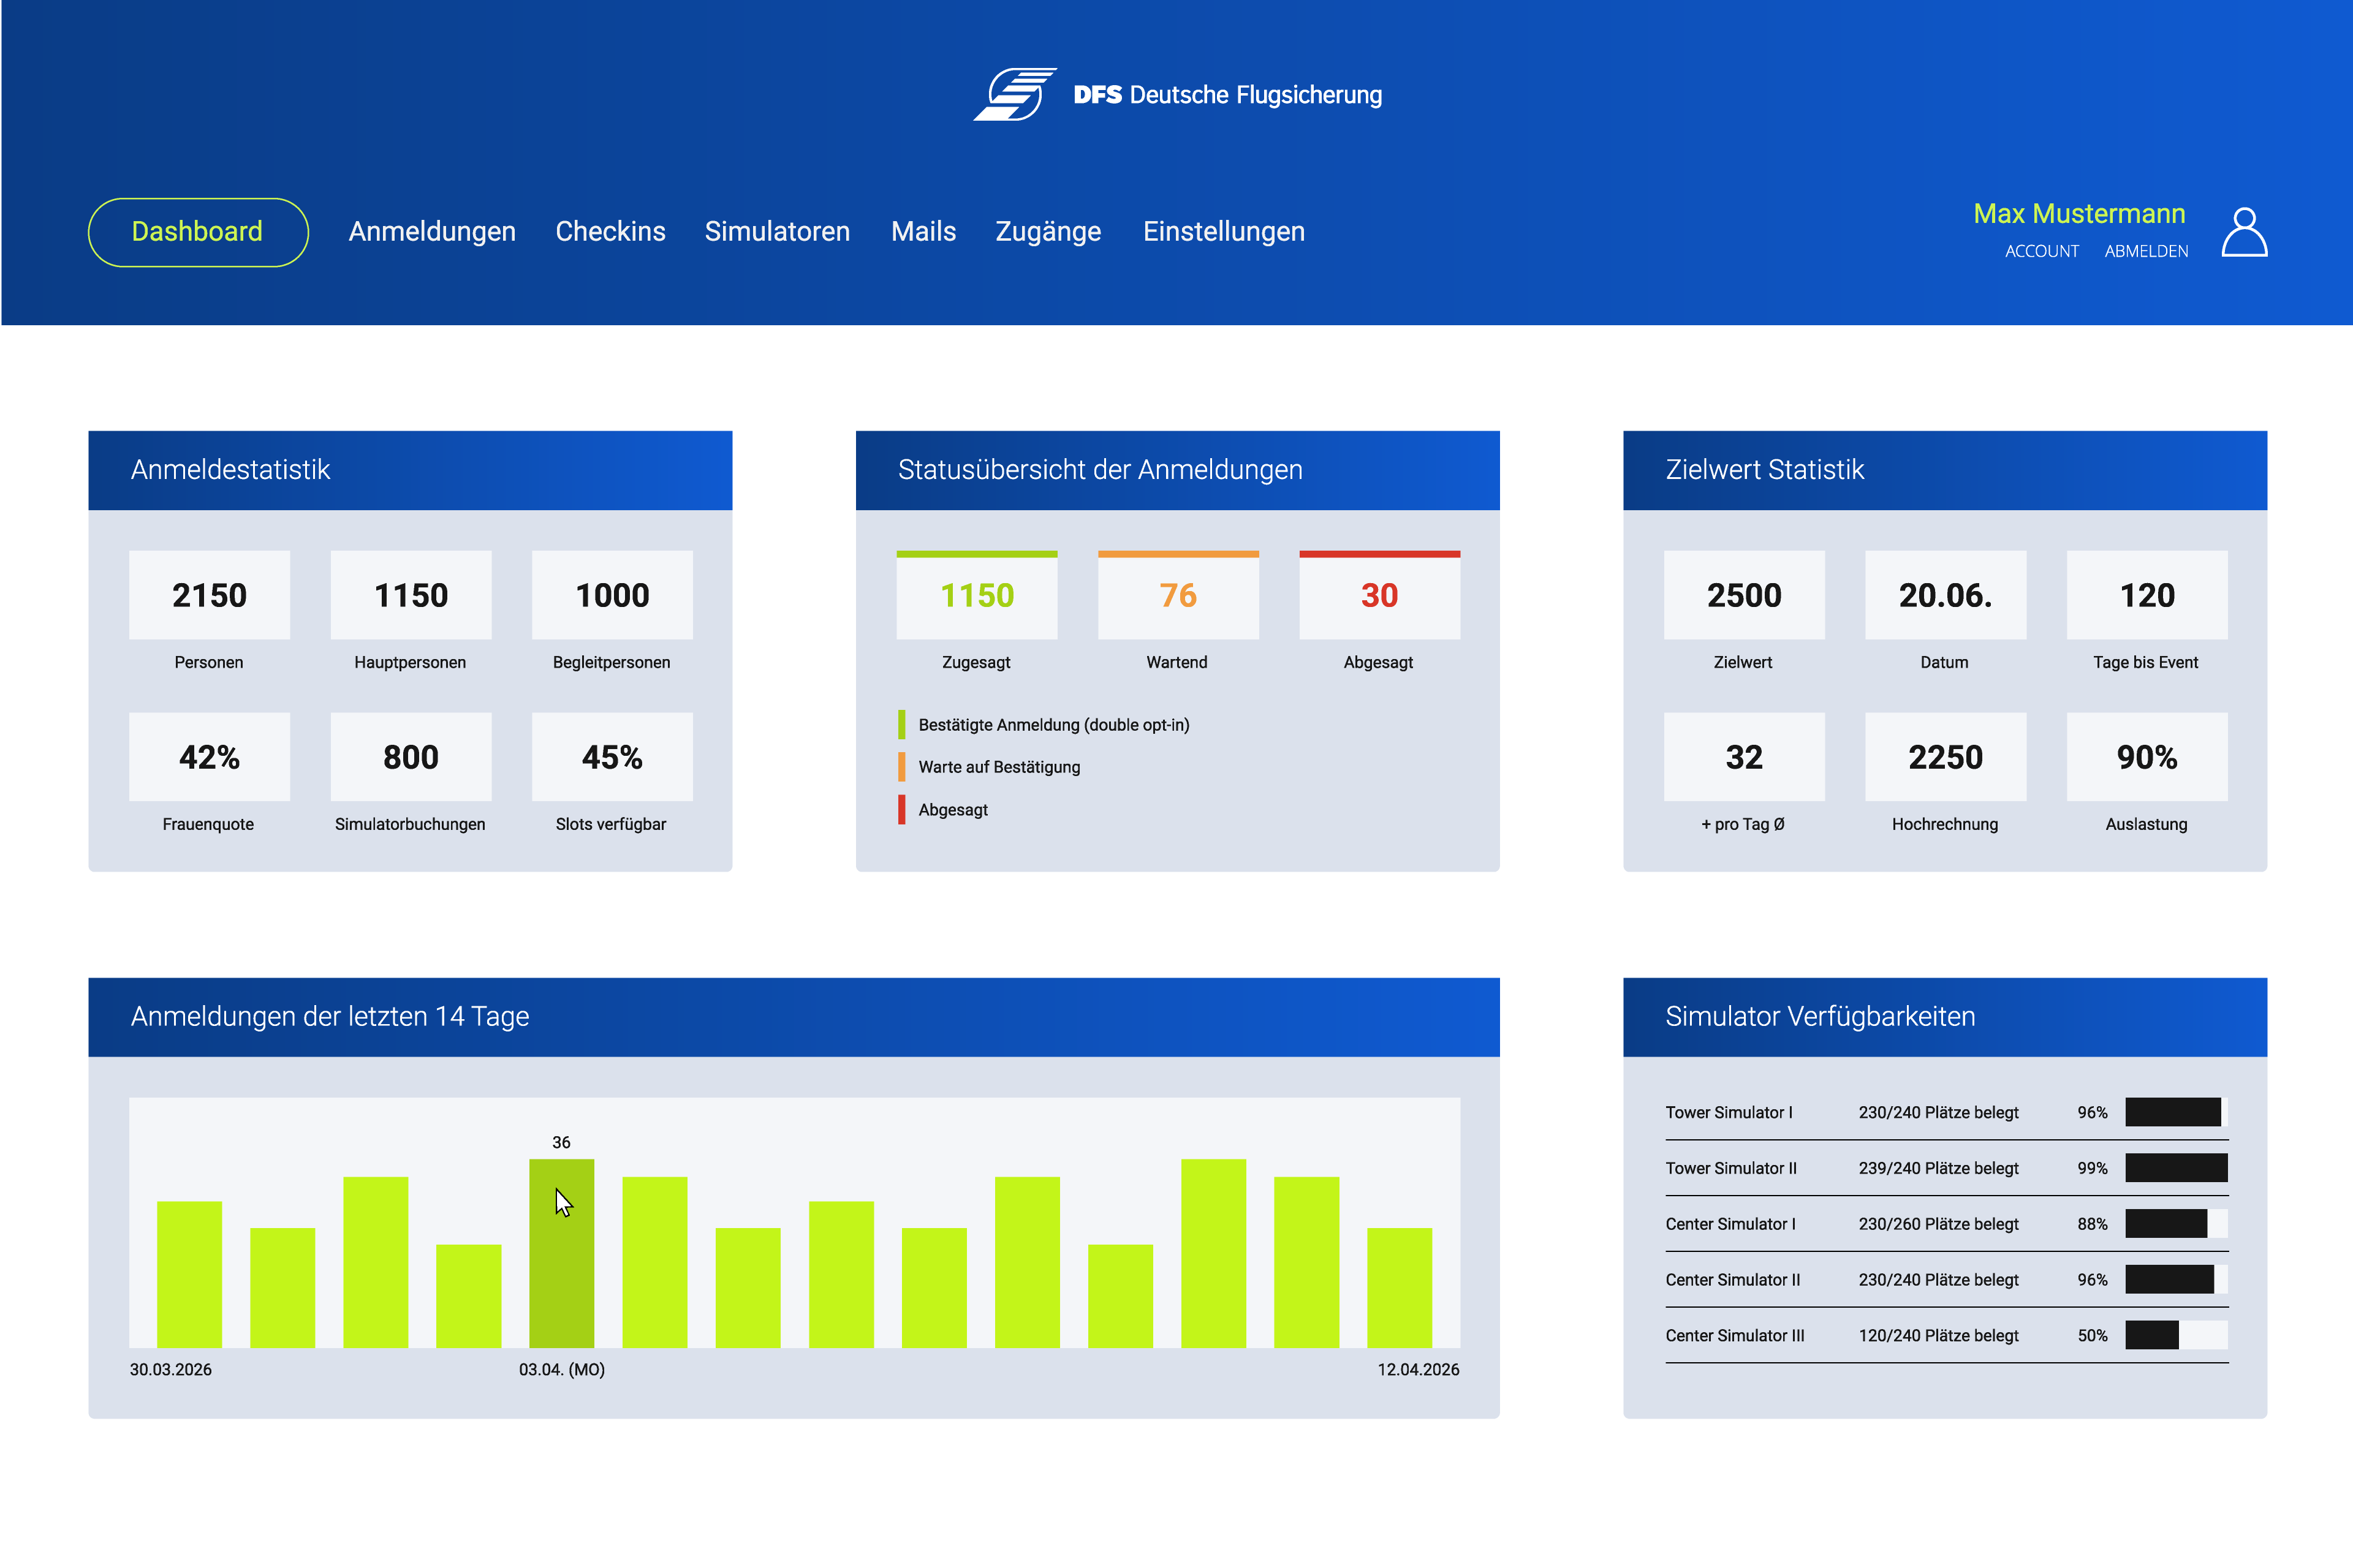Click the Tower Simulator II progress bar
2353x1568 pixels.
2176,1168
